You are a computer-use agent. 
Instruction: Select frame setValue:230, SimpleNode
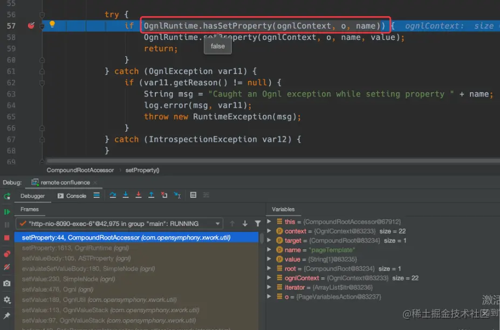point(136,279)
